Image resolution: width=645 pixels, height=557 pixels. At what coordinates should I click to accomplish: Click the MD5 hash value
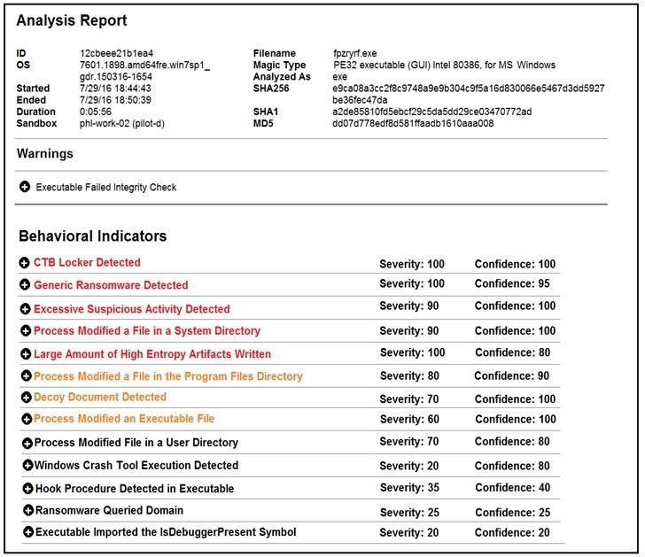(x=413, y=124)
